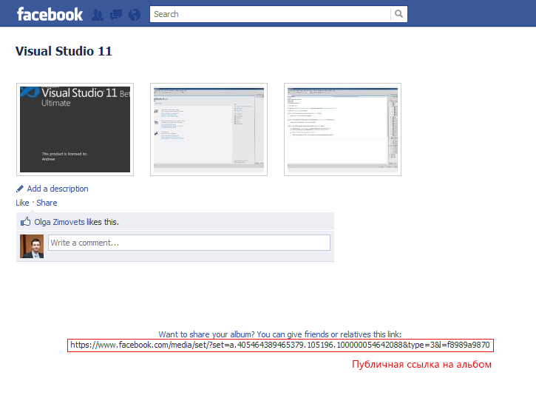
Task: Open the friend requests icon
Action: [98, 15]
